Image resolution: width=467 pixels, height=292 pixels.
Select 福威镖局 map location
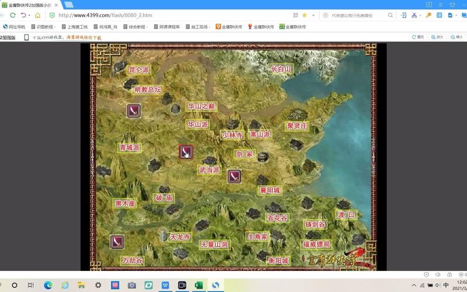pyautogui.click(x=316, y=244)
